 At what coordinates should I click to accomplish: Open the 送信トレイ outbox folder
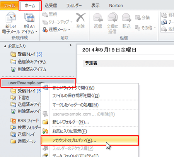point(22,134)
